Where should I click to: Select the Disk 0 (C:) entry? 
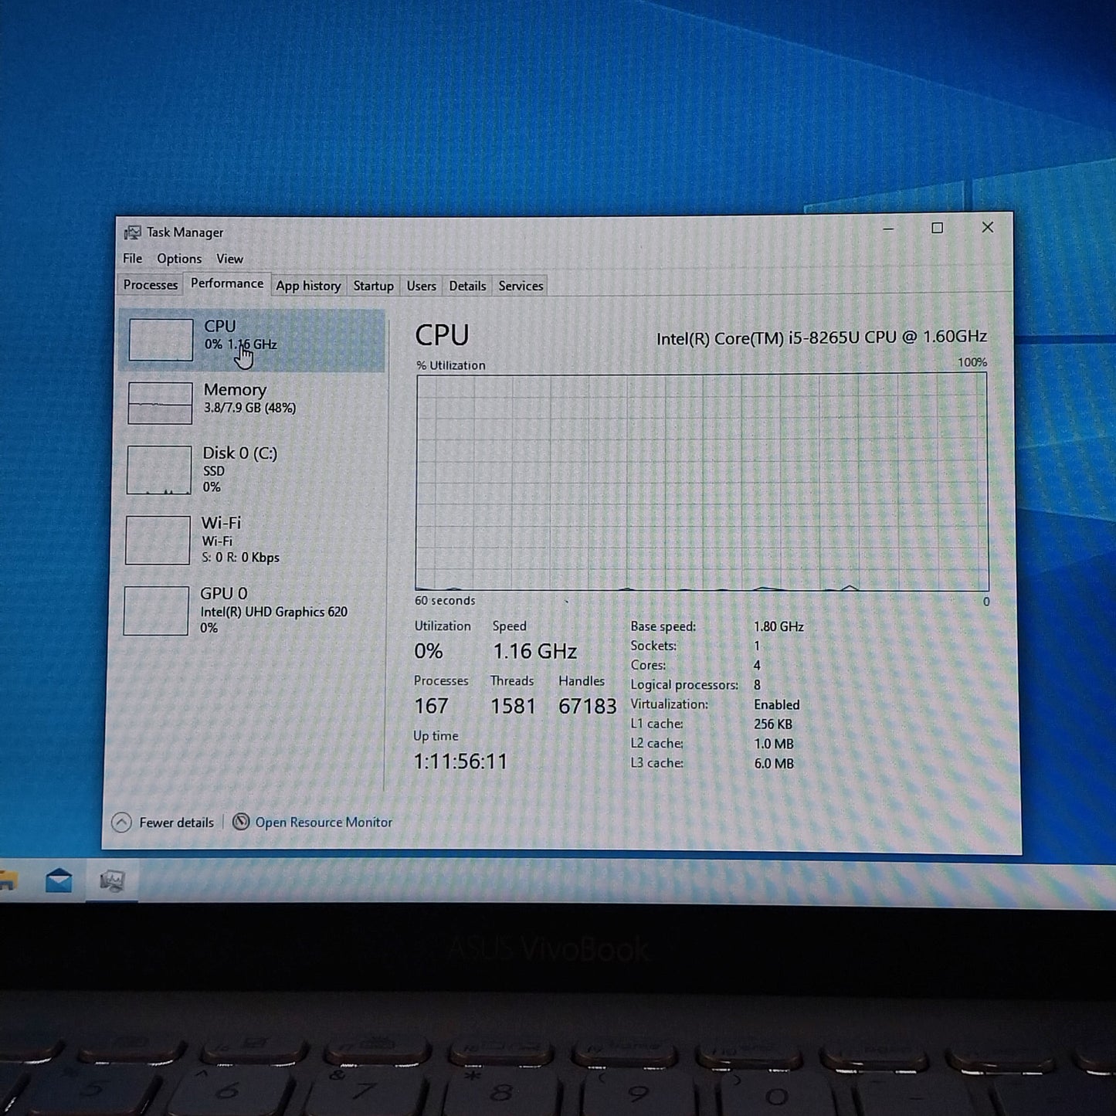[251, 470]
